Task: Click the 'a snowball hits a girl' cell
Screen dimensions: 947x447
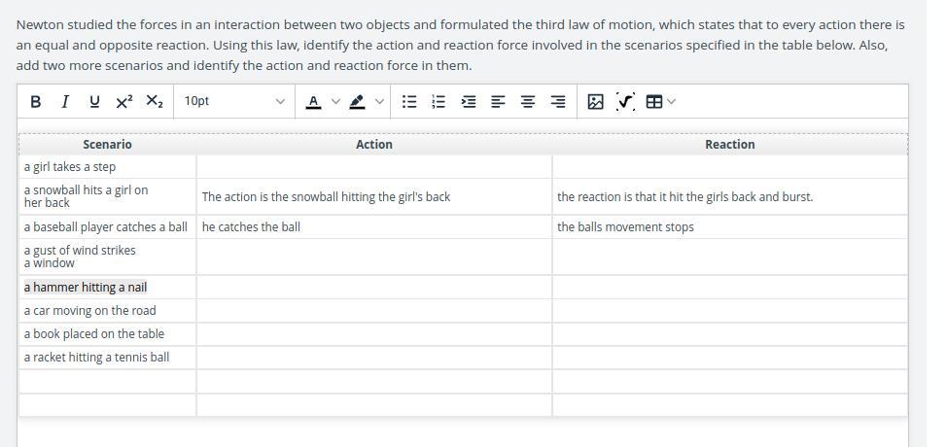Action: (x=107, y=196)
